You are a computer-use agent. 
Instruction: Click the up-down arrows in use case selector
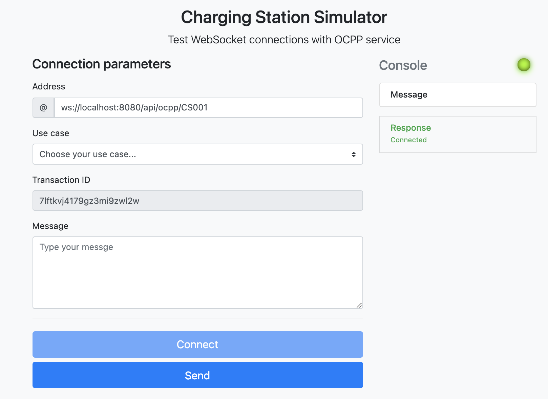(353, 154)
